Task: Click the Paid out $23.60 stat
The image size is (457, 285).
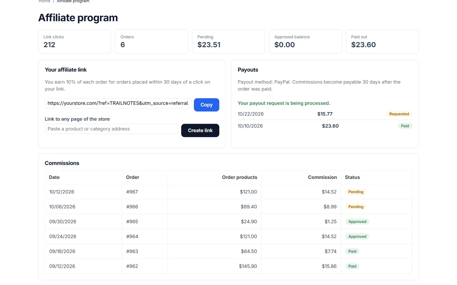Action: (x=382, y=41)
